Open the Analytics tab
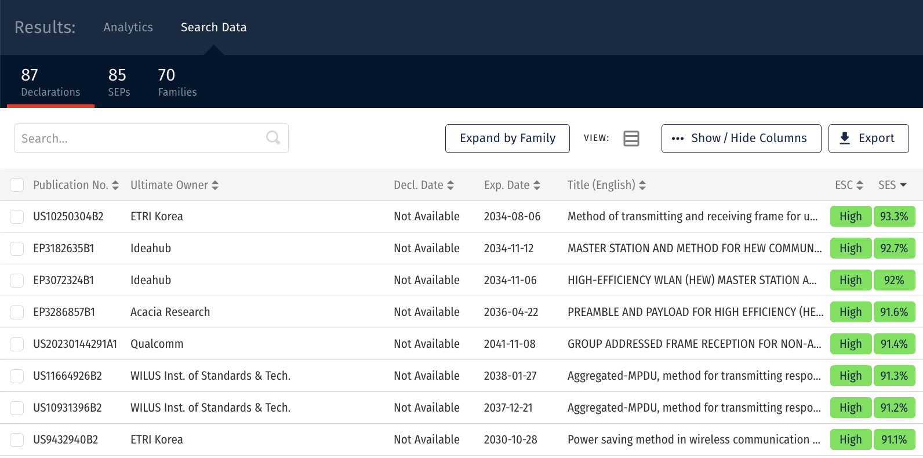923x458 pixels. pyautogui.click(x=128, y=27)
